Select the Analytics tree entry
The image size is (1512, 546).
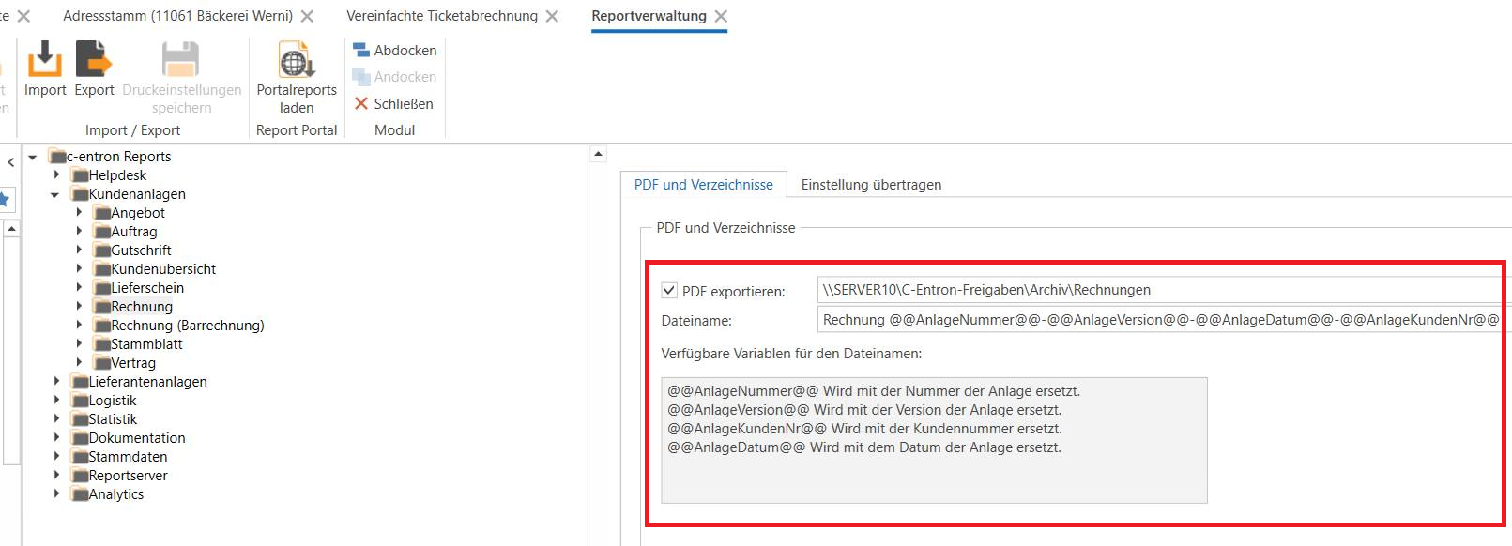[x=115, y=494]
